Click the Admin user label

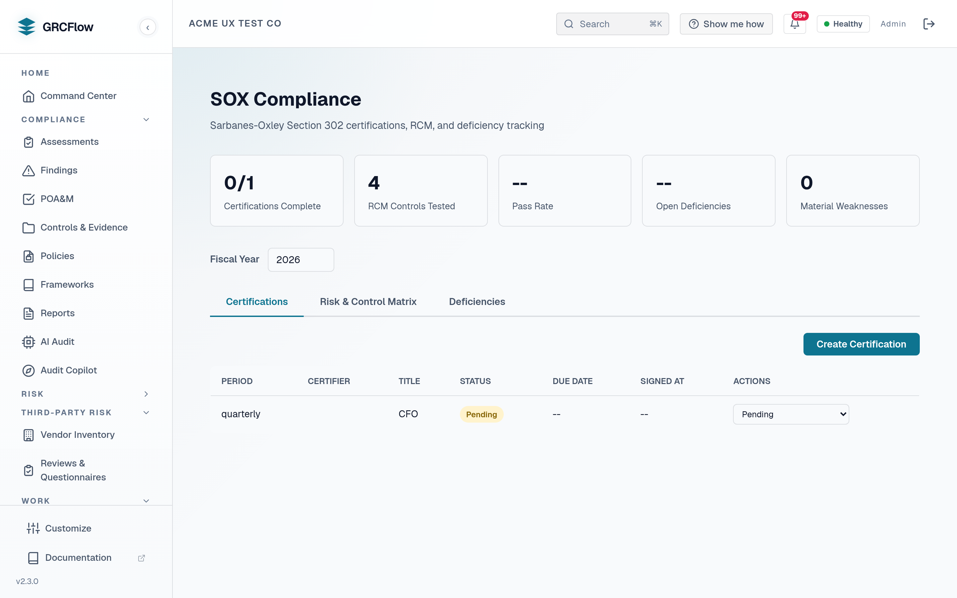893,24
